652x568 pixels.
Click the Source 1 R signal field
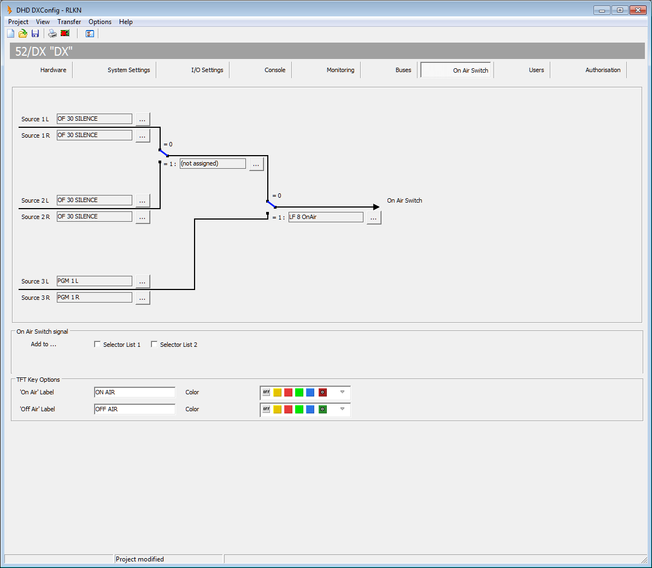pyautogui.click(x=95, y=135)
